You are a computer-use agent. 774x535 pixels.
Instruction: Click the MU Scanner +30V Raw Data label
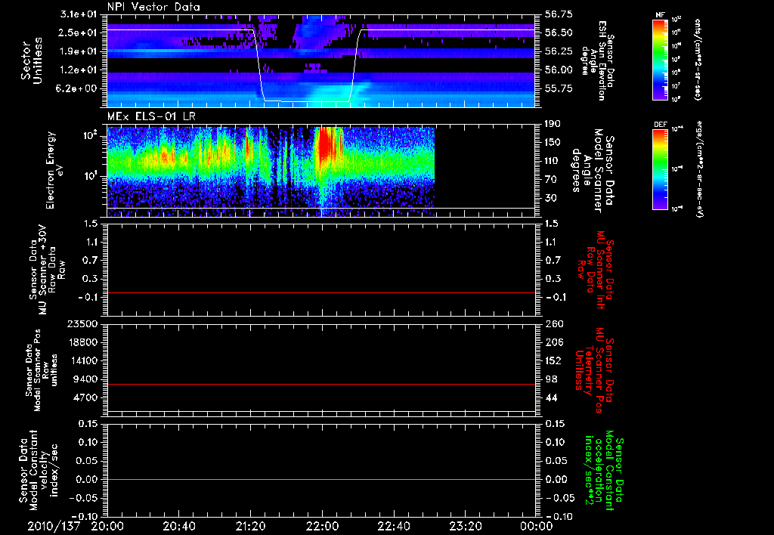click(48, 270)
